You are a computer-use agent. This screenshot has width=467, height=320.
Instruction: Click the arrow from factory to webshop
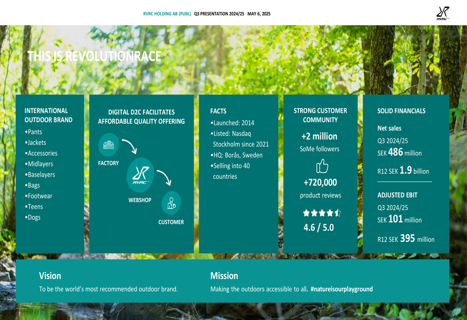[x=130, y=146]
